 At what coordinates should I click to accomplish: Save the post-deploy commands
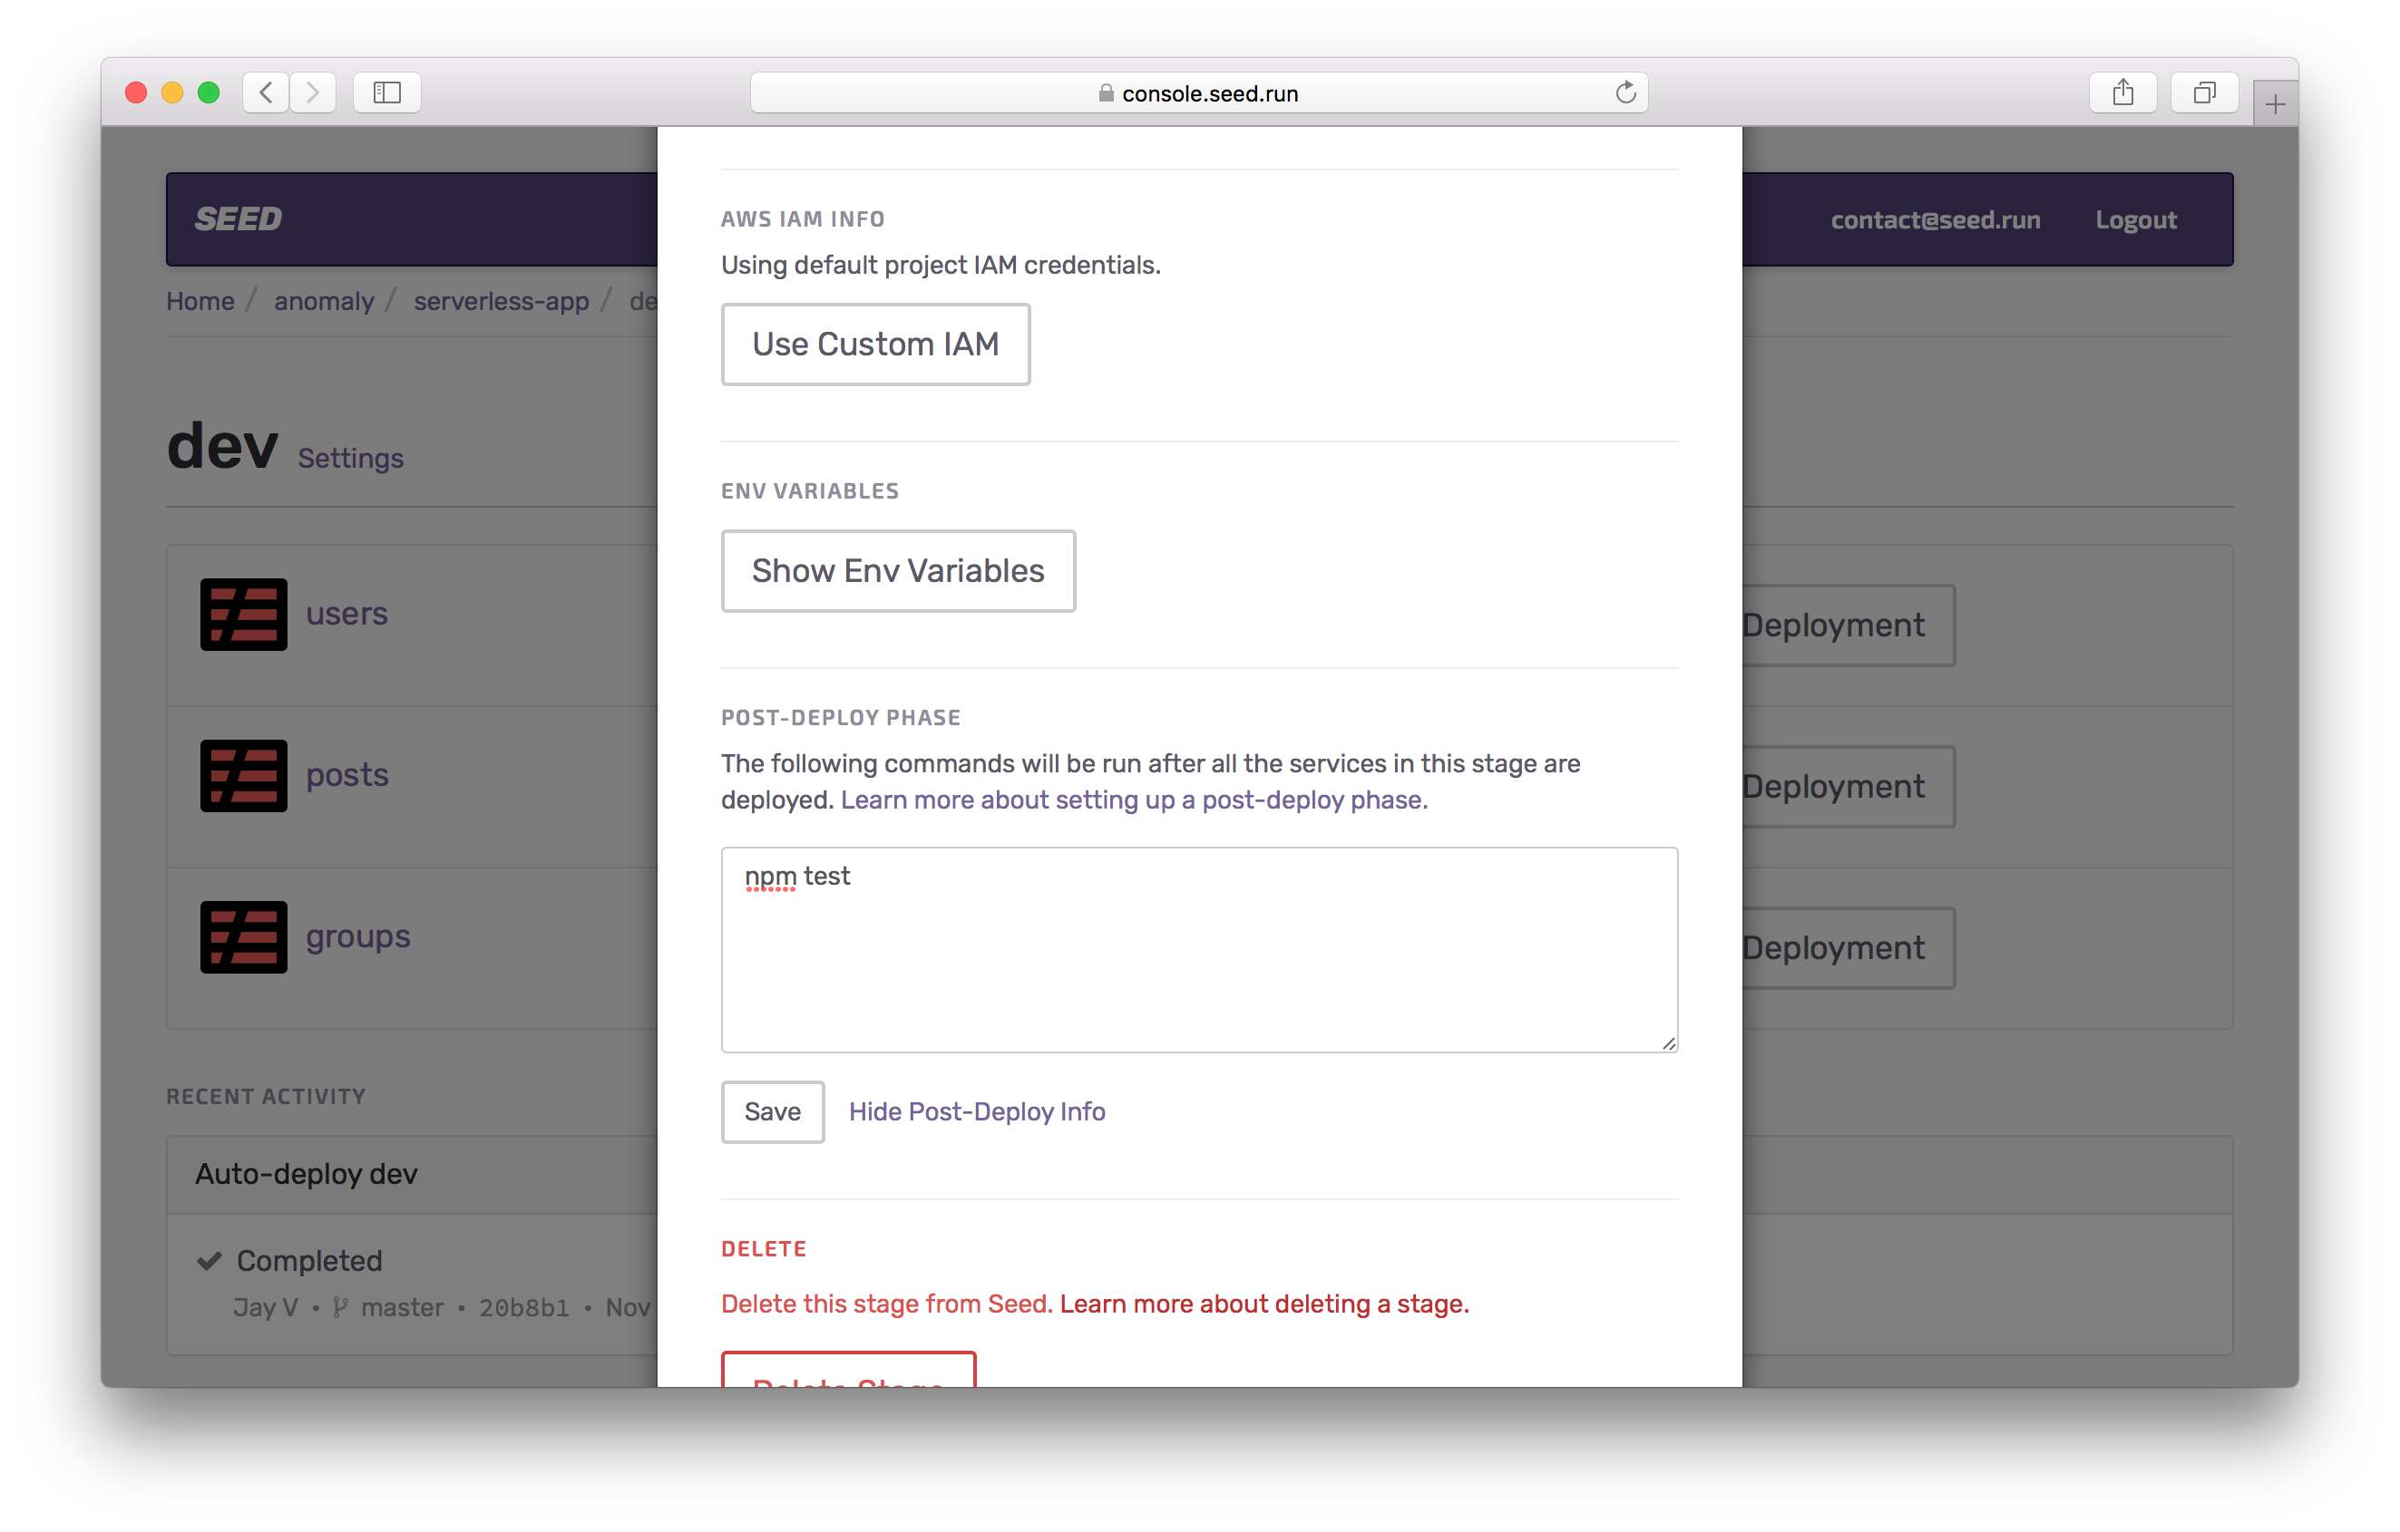(x=773, y=1111)
